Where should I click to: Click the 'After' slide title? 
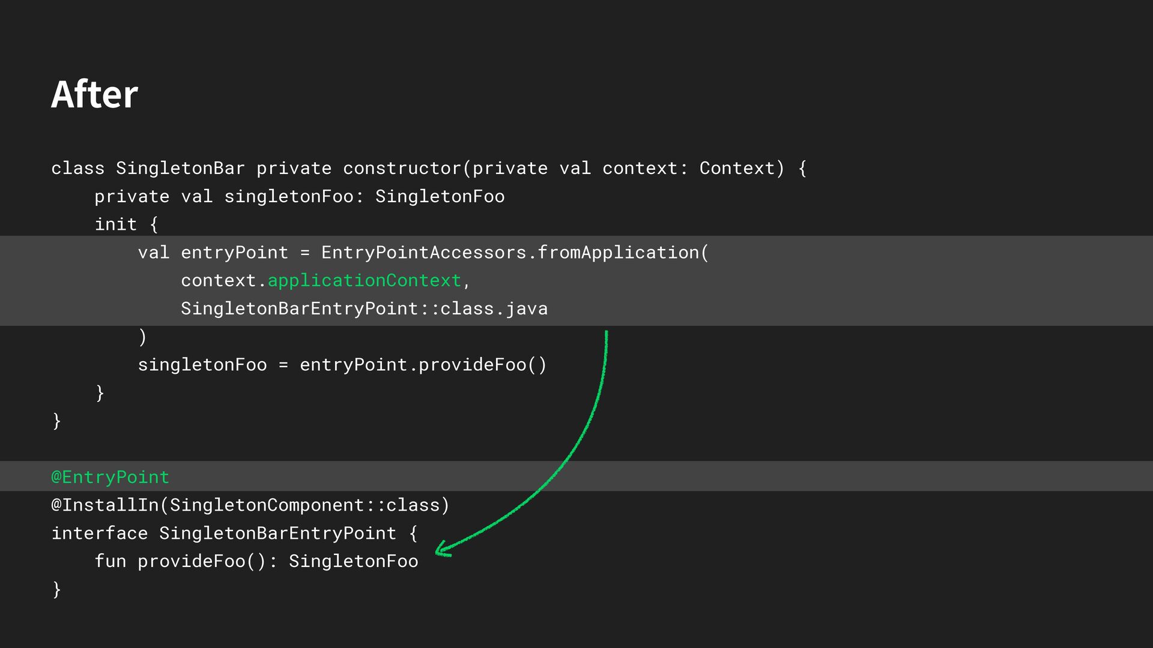[95, 95]
